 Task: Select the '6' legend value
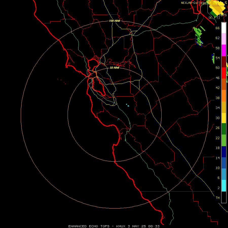tap(218, 178)
